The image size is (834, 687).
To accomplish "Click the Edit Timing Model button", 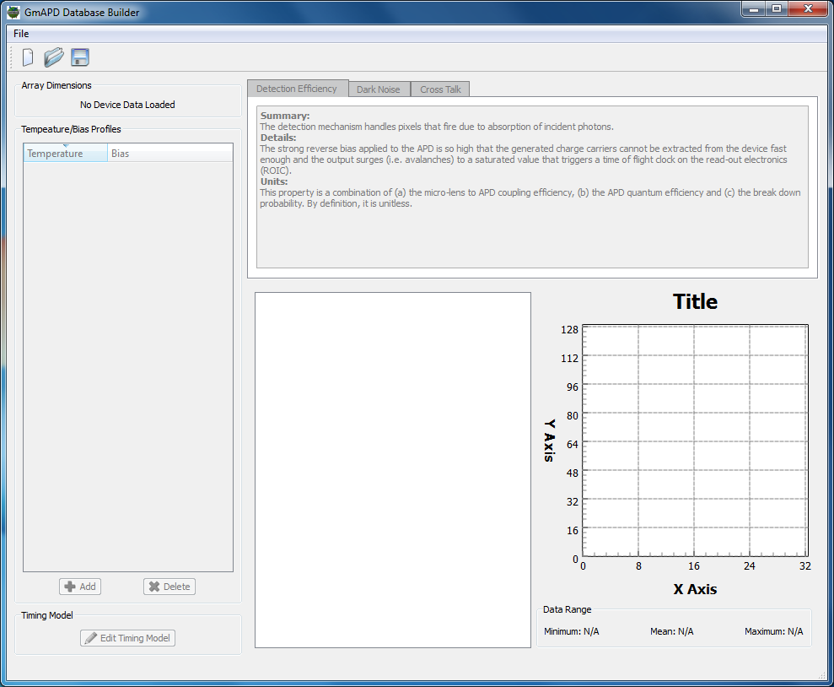I will pyautogui.click(x=128, y=638).
